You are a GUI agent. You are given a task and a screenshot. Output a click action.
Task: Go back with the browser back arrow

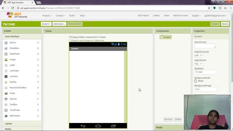pos(3,8)
